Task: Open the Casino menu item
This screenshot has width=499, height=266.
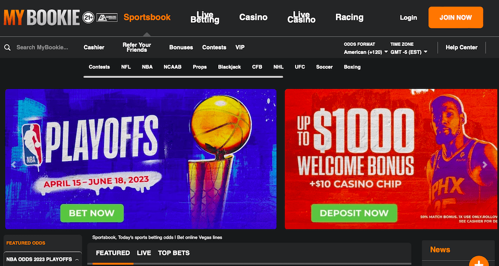Action: 254,17
